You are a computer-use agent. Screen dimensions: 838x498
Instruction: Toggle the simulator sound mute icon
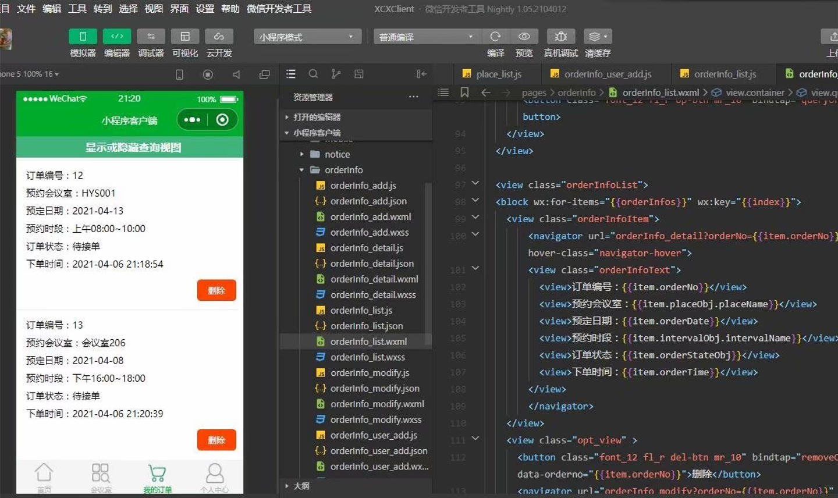click(236, 74)
